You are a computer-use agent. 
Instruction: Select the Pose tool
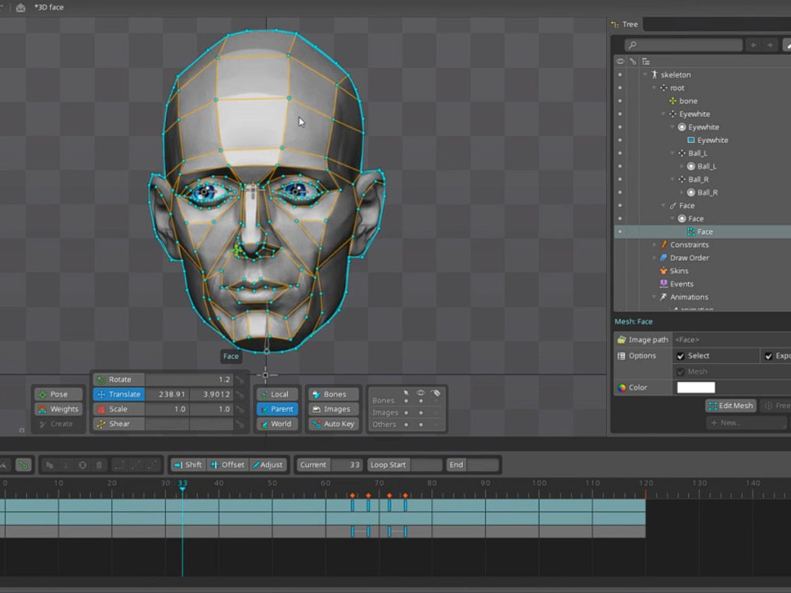[57, 394]
